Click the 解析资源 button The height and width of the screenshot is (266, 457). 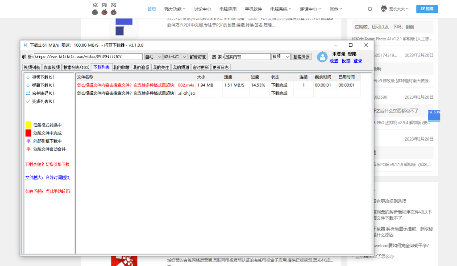click(198, 56)
